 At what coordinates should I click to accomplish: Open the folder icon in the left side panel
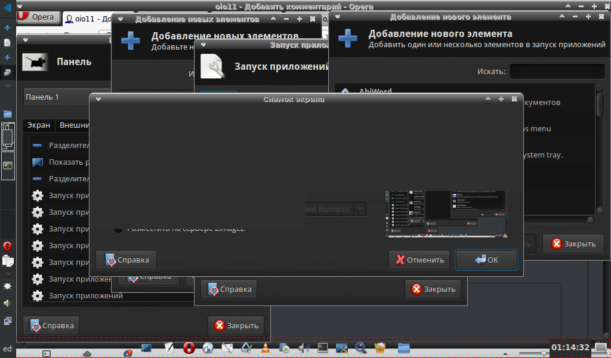[x=7, y=114]
